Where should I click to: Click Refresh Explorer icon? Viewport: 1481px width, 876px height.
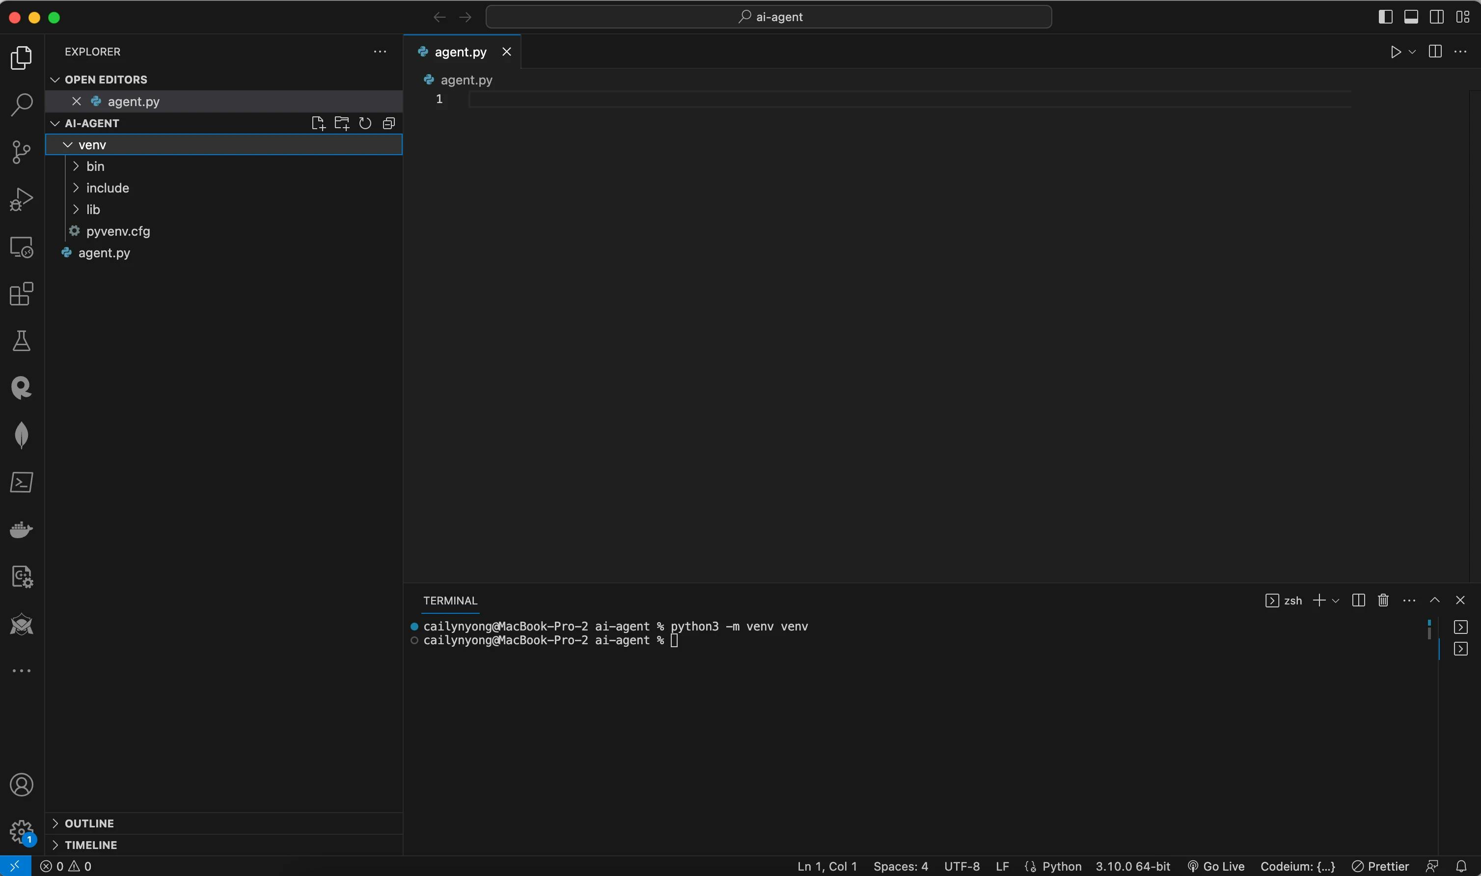pyautogui.click(x=365, y=123)
